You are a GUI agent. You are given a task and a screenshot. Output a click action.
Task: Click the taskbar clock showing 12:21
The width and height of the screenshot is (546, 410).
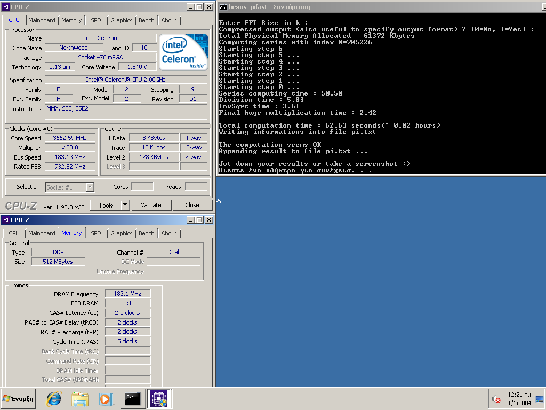[x=519, y=395]
